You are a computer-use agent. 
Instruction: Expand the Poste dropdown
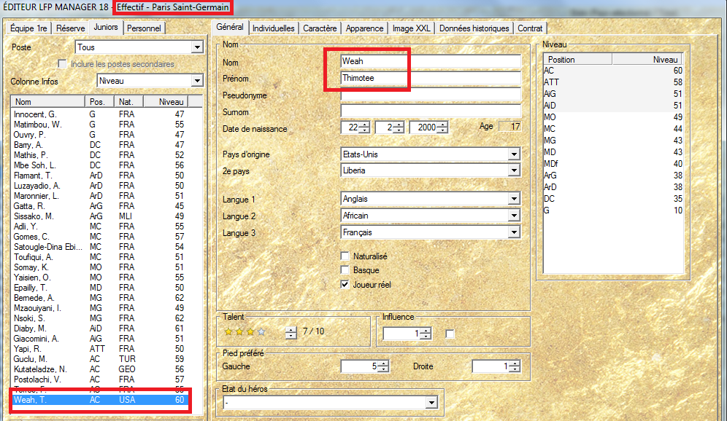pos(197,47)
